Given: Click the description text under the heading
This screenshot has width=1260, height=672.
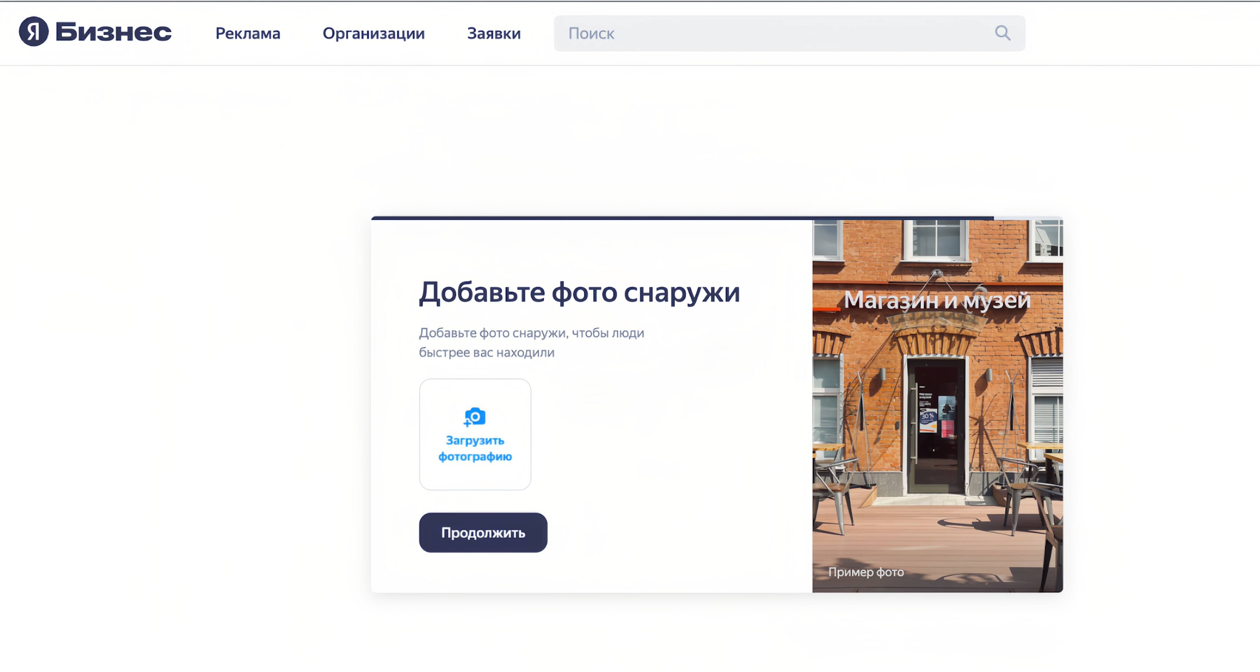Looking at the screenshot, I should (x=531, y=342).
